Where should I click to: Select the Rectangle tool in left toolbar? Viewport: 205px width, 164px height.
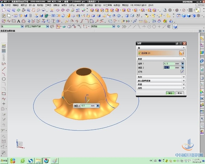coord(4,94)
